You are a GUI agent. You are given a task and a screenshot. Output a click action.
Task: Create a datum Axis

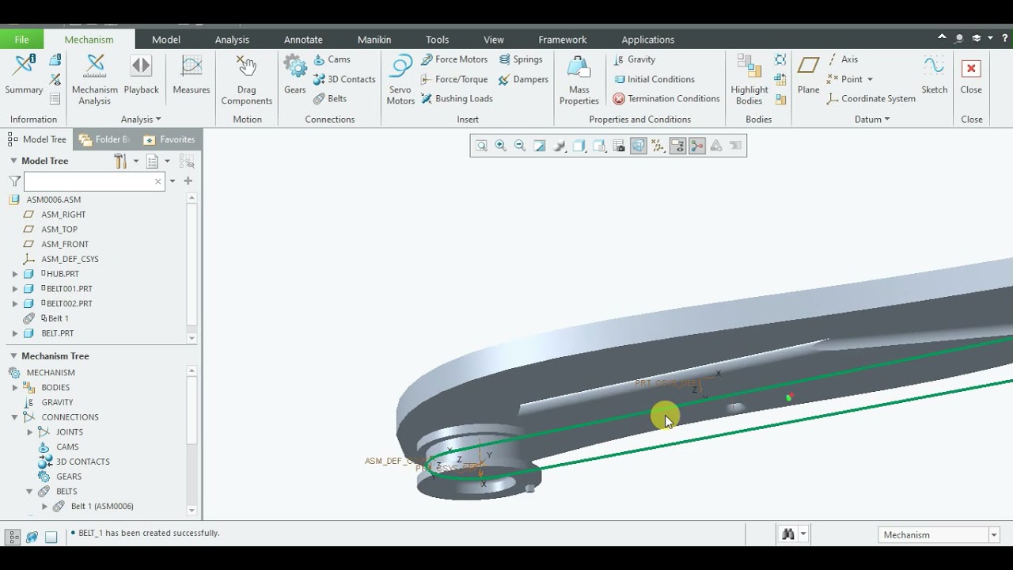click(x=843, y=59)
